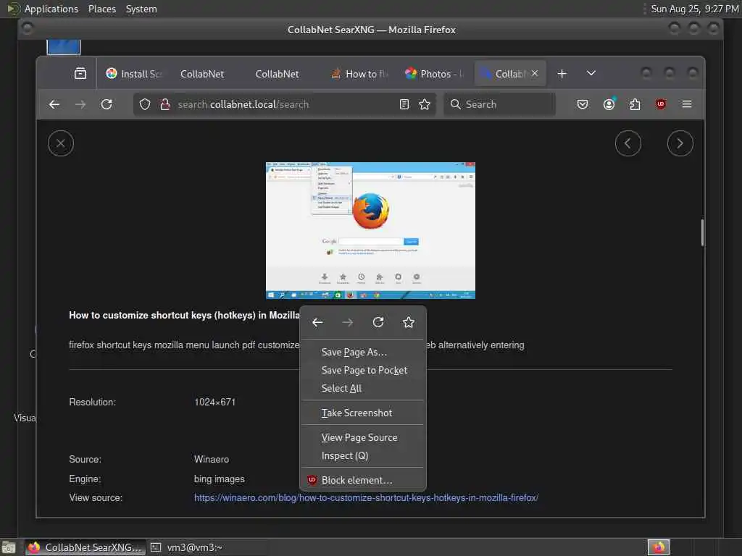View site security padlock info

click(x=164, y=104)
